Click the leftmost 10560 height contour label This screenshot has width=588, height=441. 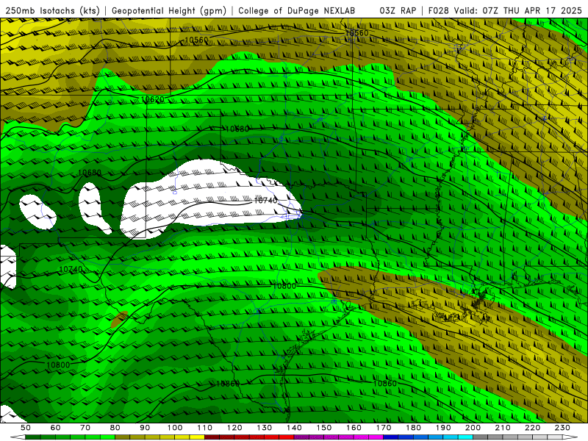click(x=196, y=40)
